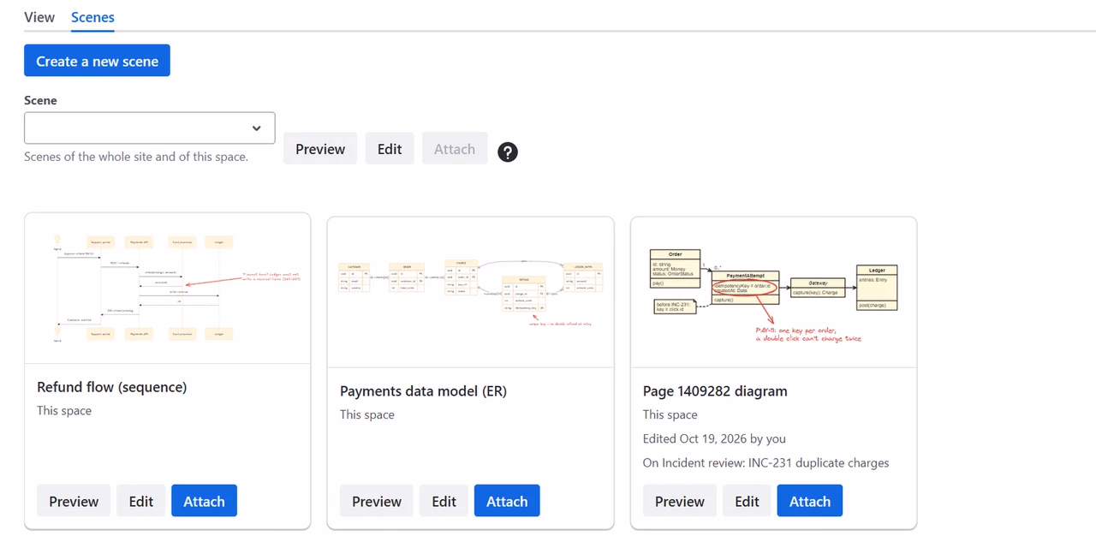Click "Edited Oct 19, 2026 by you" text

pyautogui.click(x=714, y=438)
